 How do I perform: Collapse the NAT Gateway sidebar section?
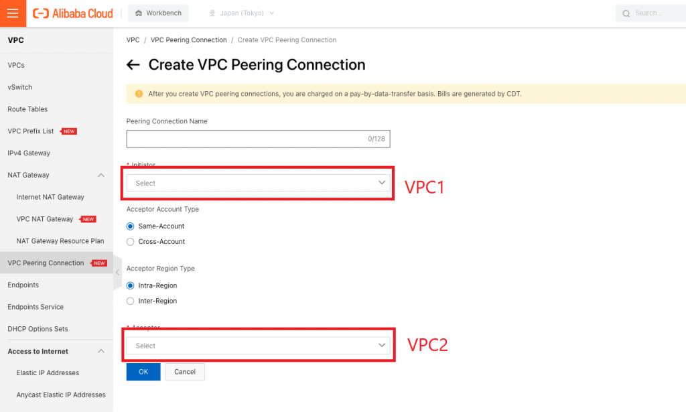click(x=101, y=176)
